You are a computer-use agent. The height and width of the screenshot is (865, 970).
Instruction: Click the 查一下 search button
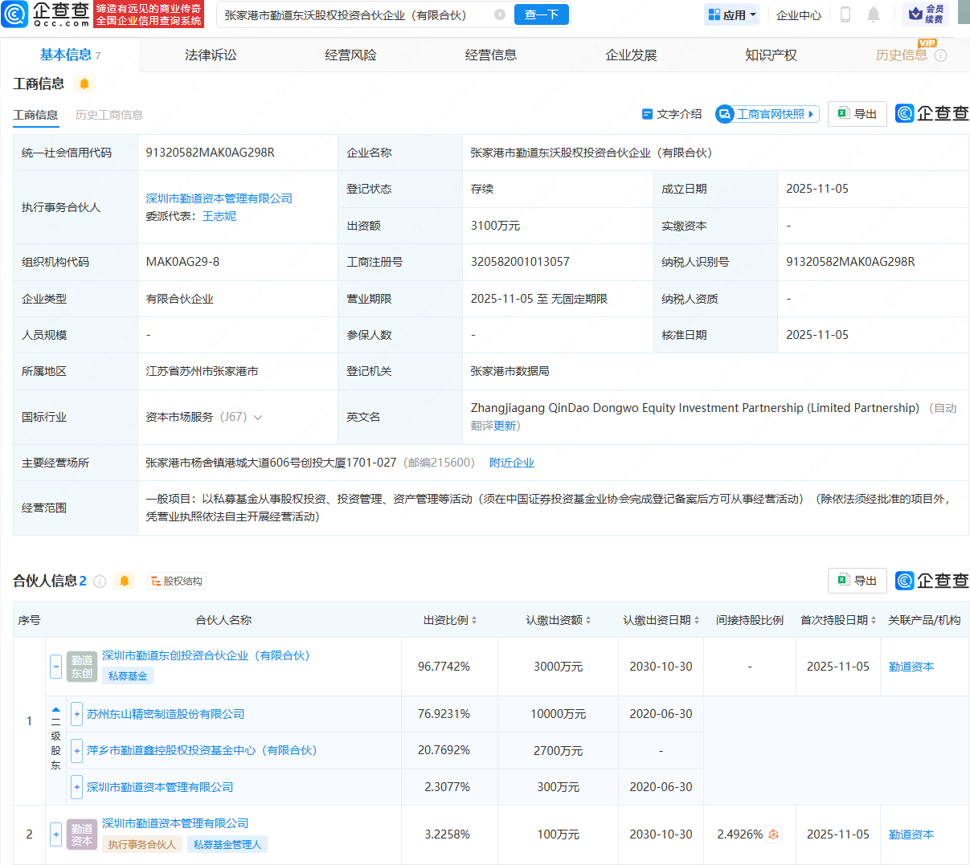tap(541, 14)
